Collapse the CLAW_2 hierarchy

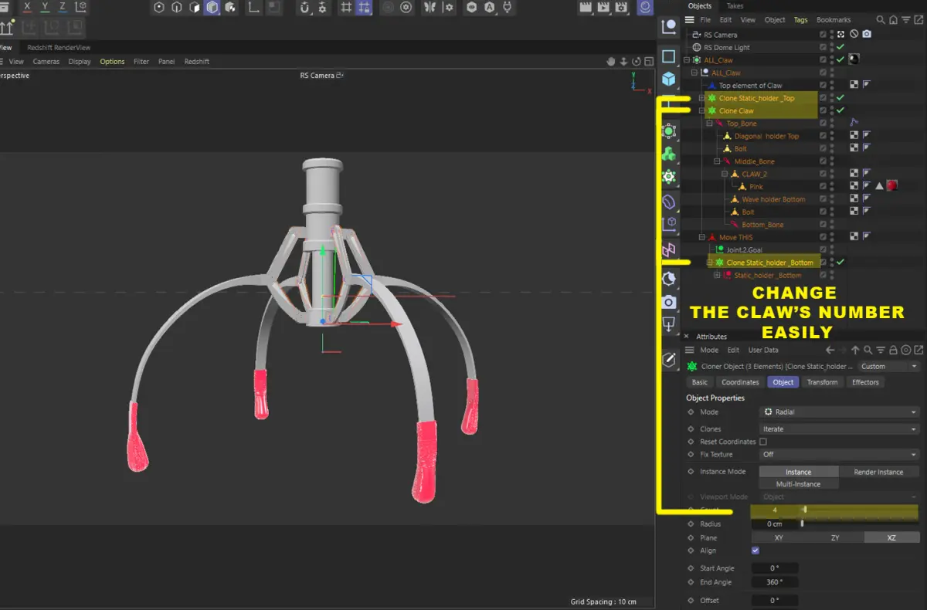(725, 174)
